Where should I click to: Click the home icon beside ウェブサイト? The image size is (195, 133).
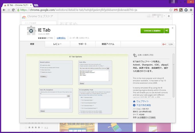134,101
